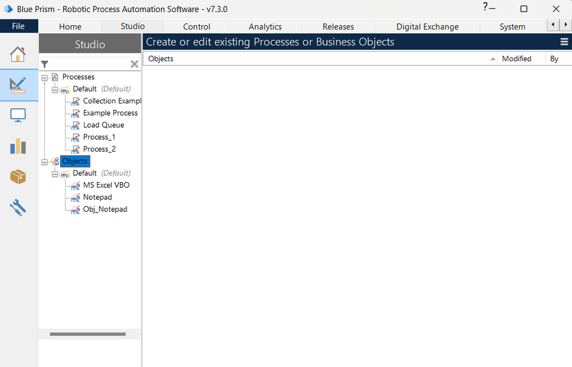Click the help question mark icon

(485, 6)
